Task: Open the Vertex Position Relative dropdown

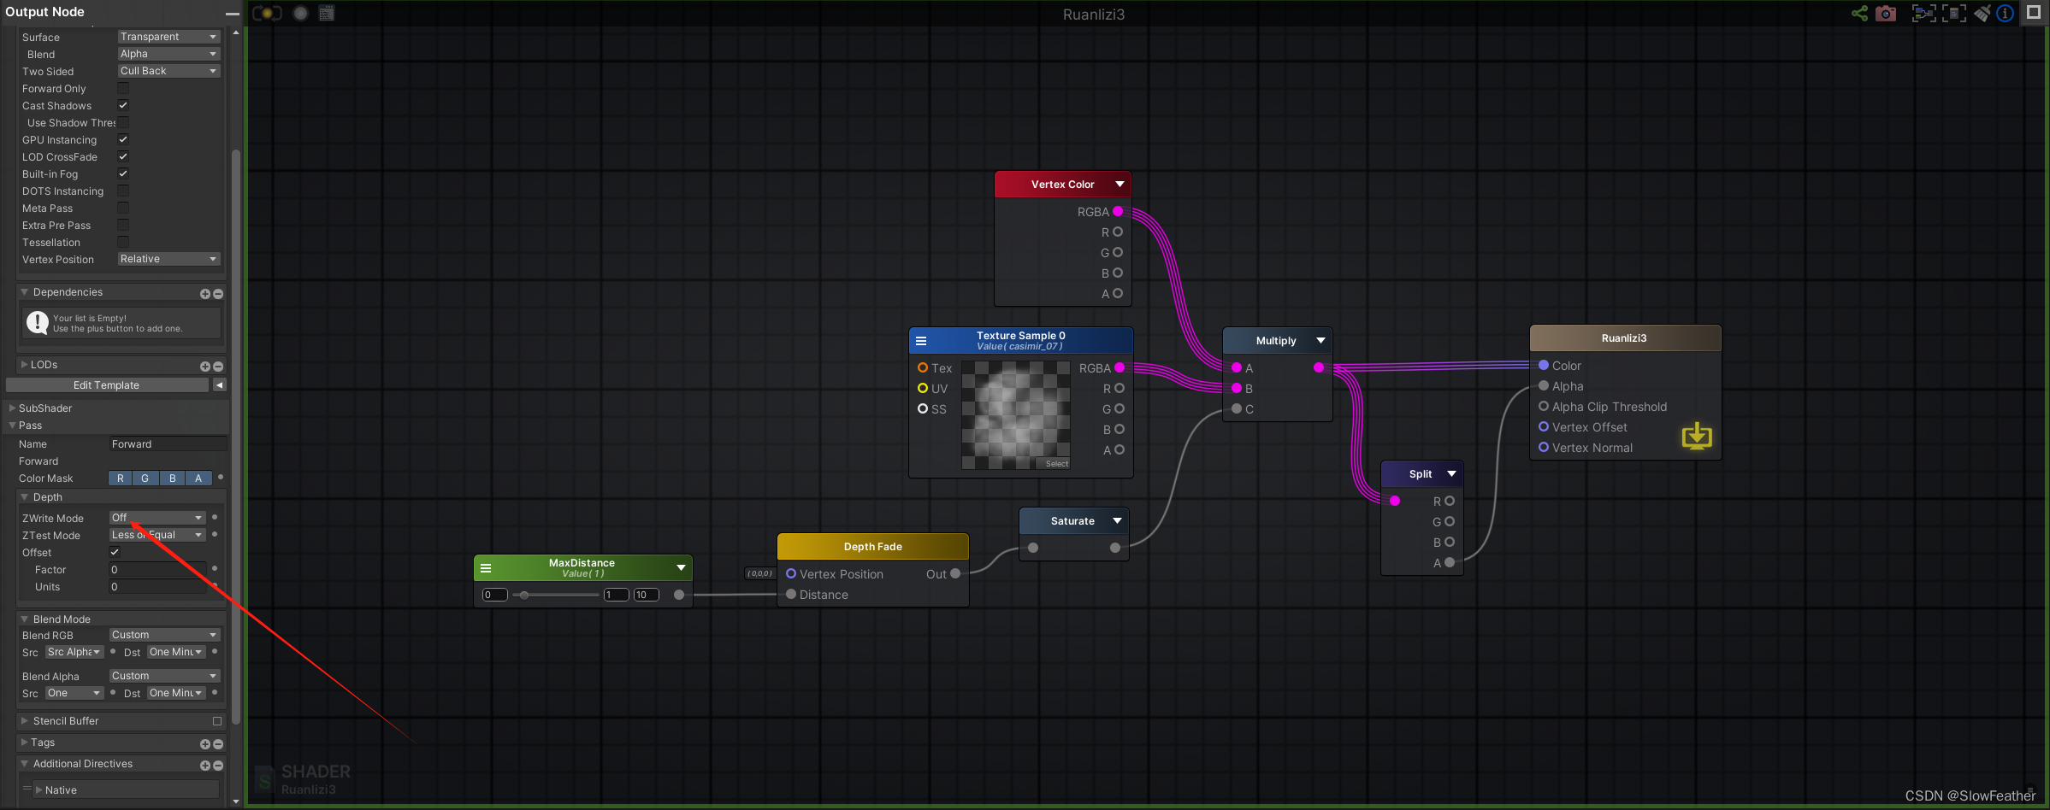Action: tap(168, 259)
